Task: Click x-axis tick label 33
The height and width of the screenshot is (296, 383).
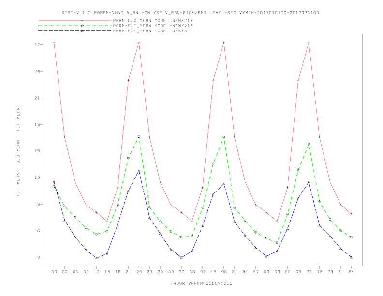Action: [171, 272]
